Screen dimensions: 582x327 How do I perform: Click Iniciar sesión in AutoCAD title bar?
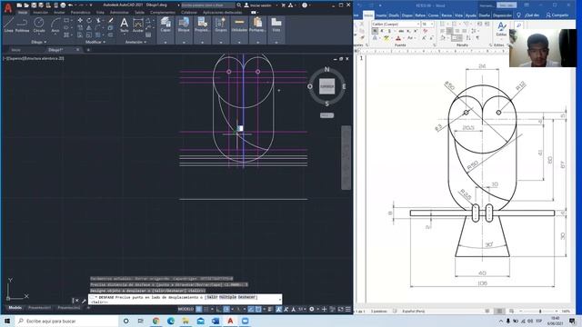point(258,5)
